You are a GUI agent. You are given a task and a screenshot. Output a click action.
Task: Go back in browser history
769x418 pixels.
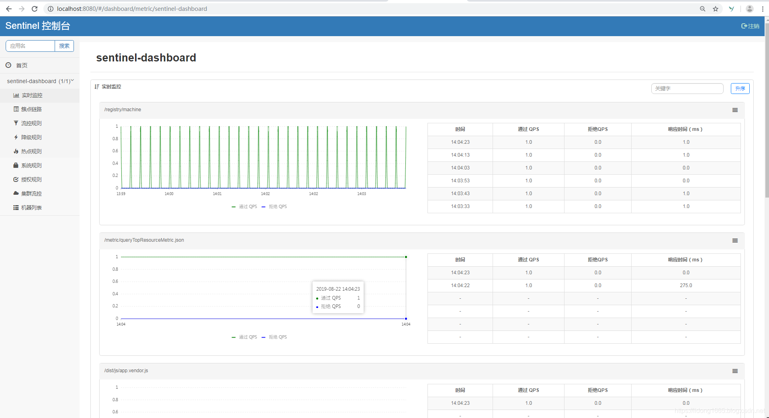[x=9, y=9]
